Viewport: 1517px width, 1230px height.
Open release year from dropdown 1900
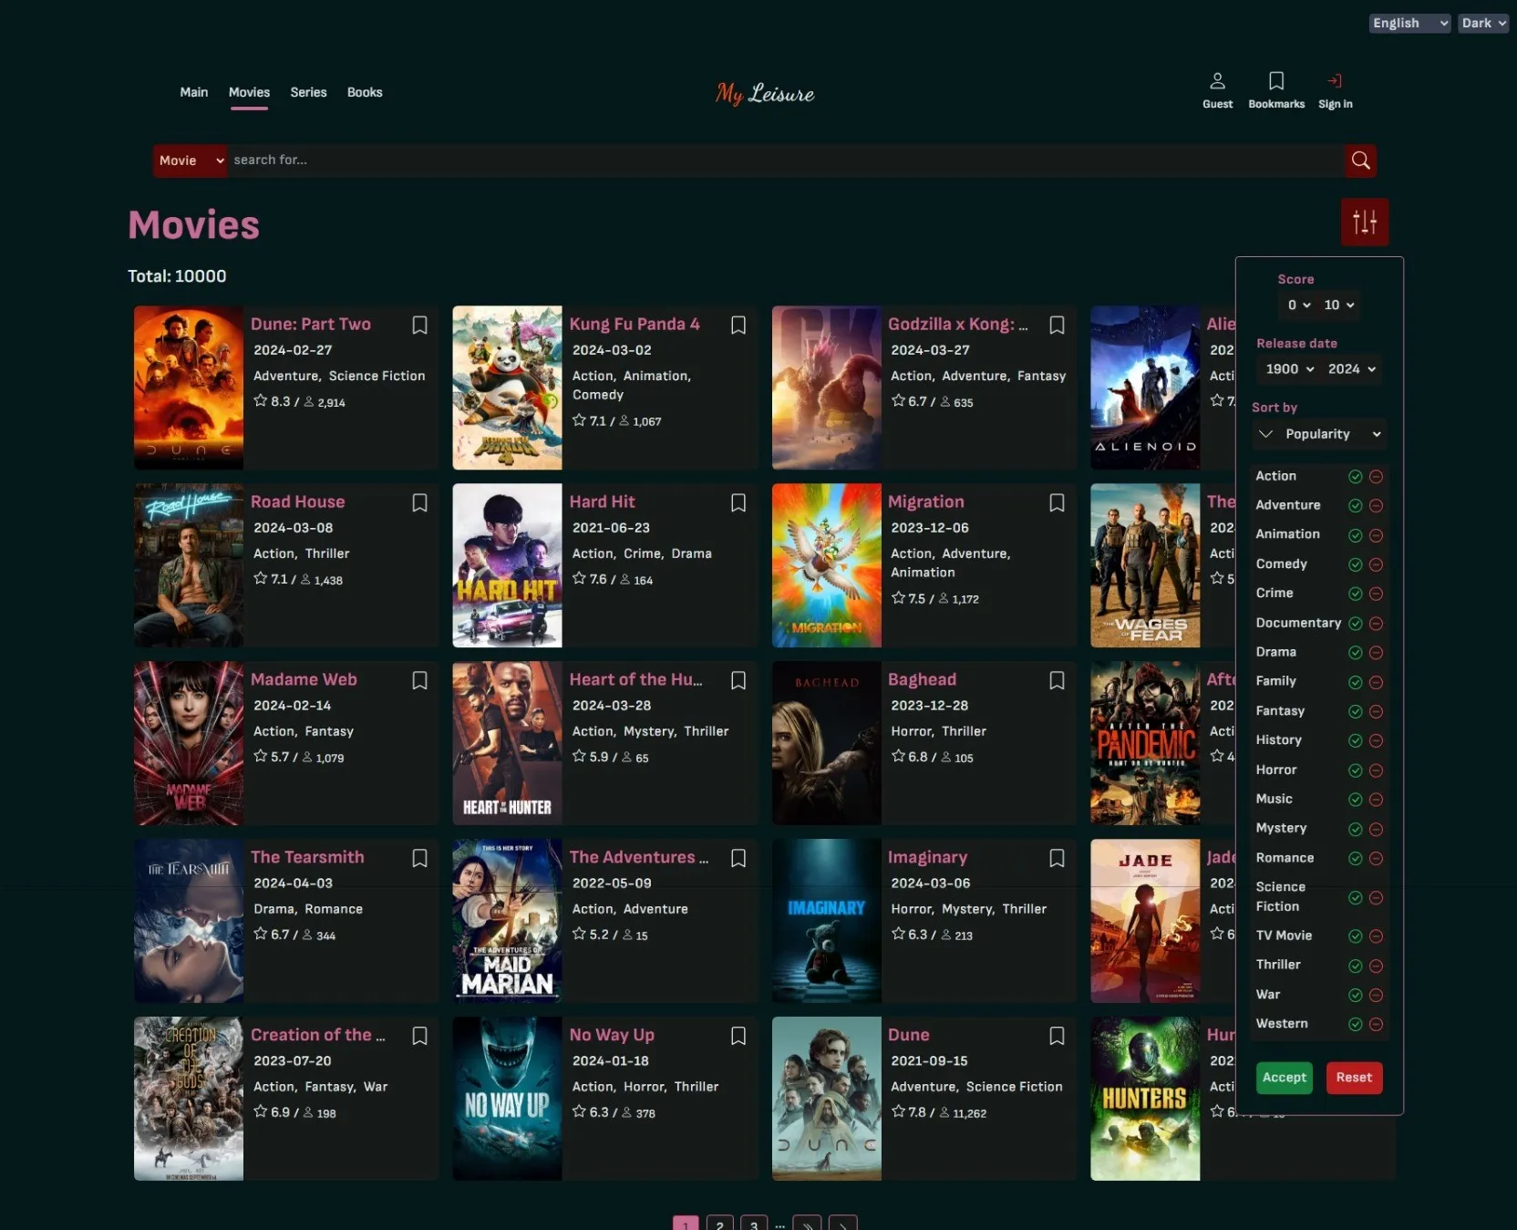click(x=1289, y=368)
